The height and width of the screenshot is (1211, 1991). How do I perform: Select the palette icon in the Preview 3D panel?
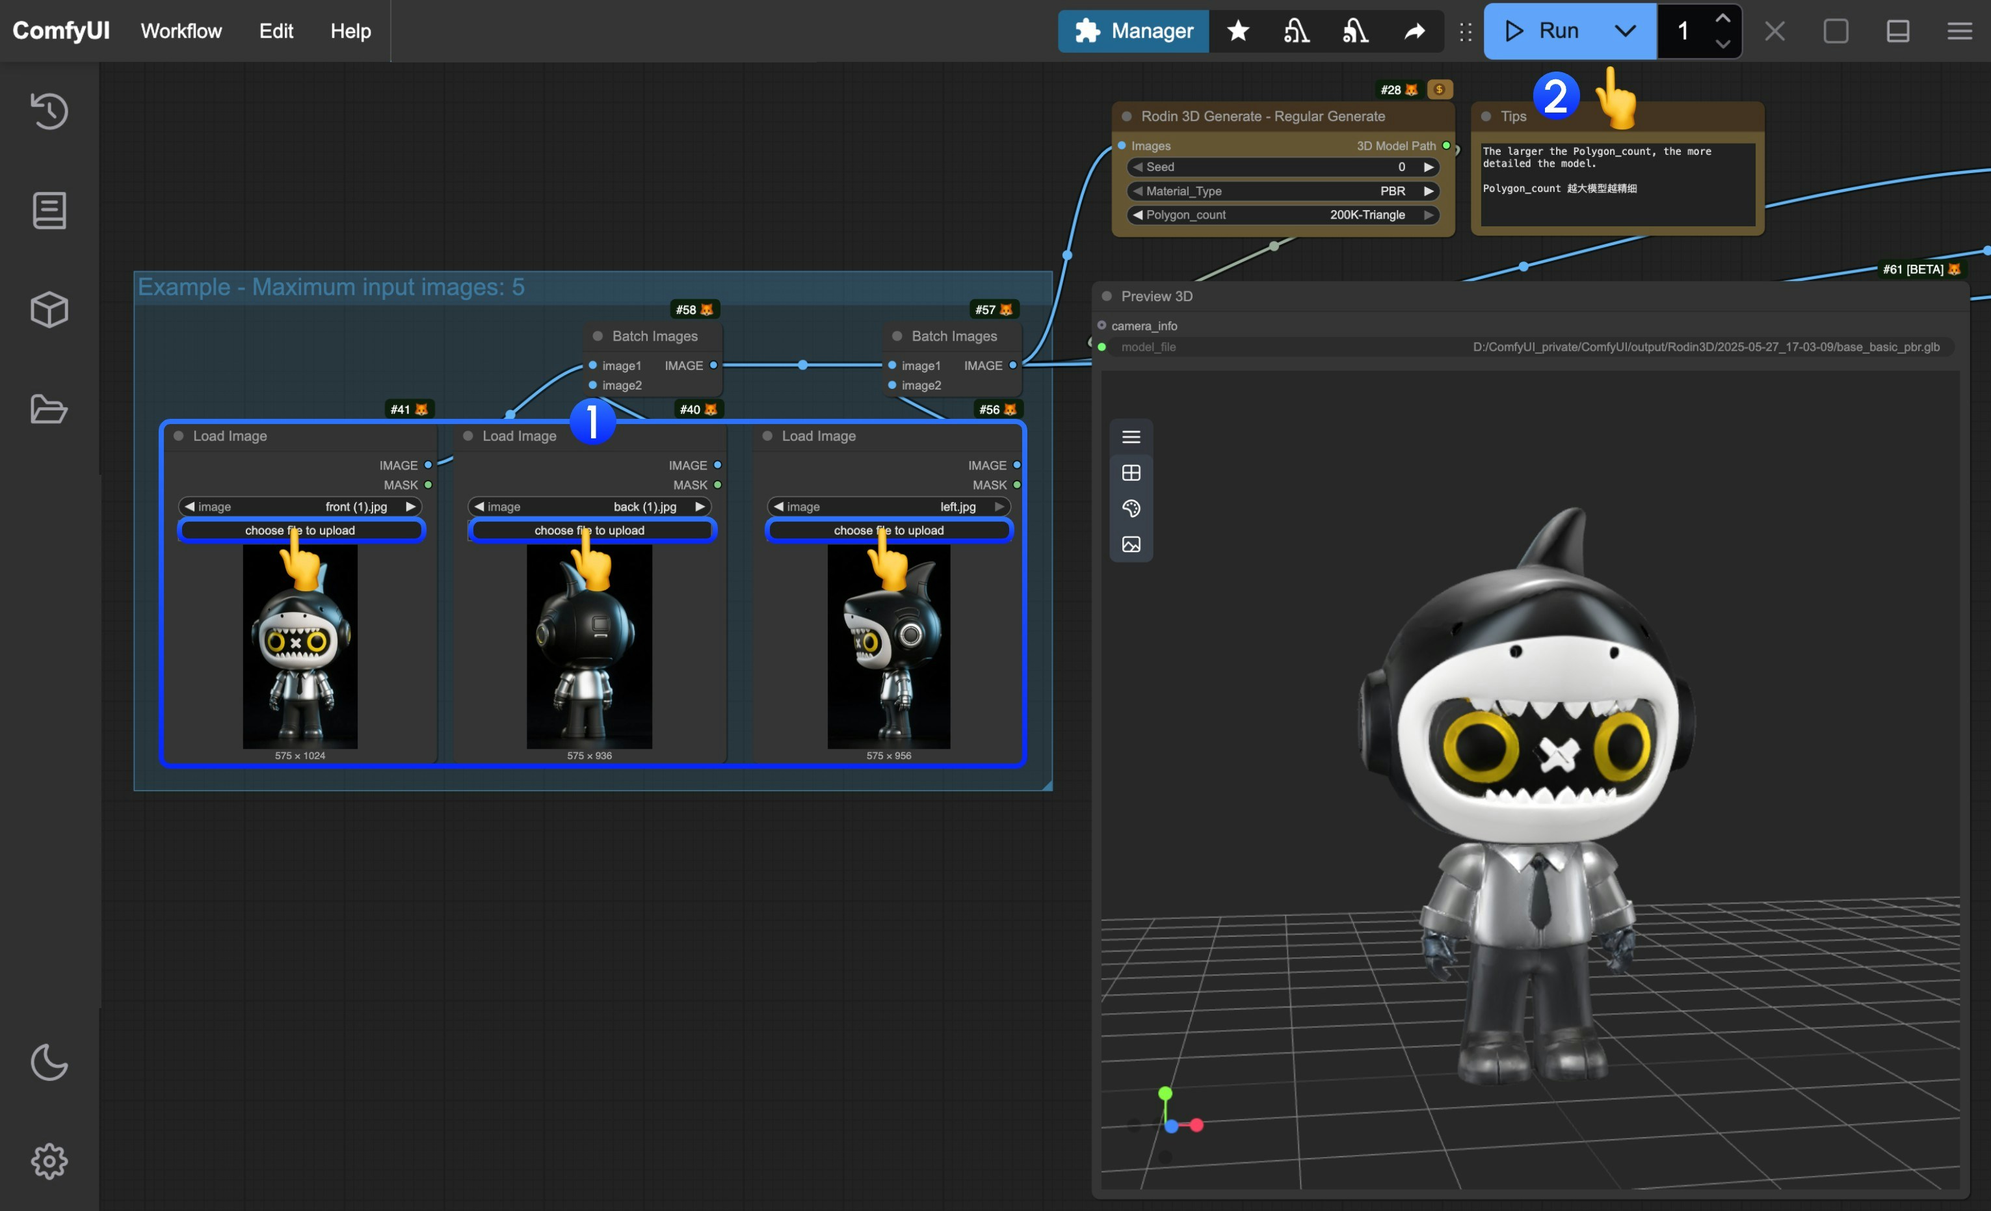[1131, 508]
